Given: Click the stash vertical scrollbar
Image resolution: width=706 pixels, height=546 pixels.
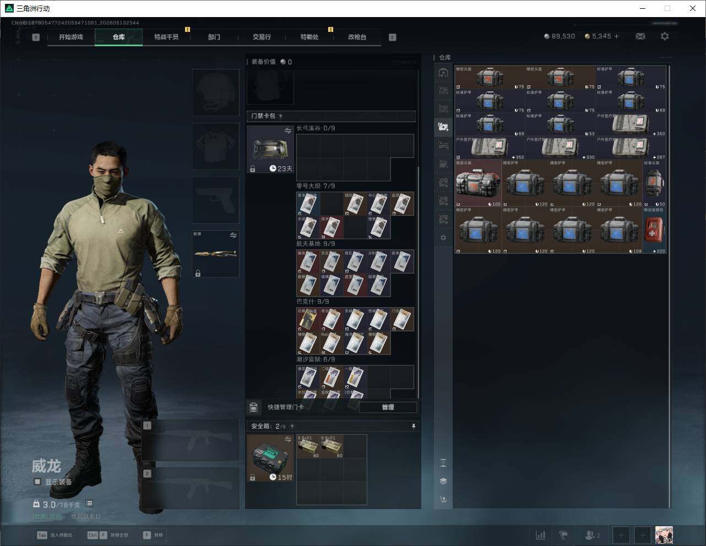Looking at the screenshot, I should pos(669,286).
